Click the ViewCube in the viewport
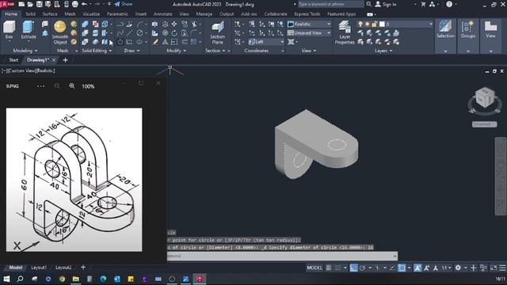 [484, 98]
